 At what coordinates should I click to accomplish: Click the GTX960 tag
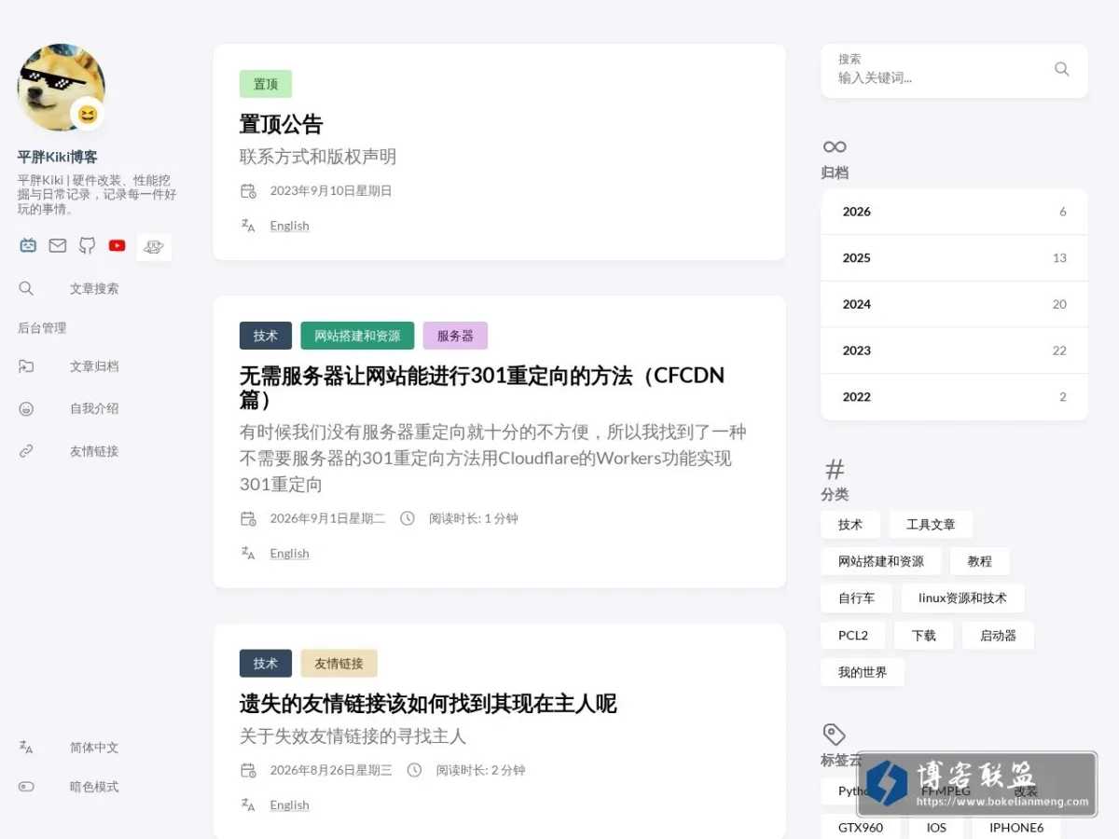coord(861,827)
